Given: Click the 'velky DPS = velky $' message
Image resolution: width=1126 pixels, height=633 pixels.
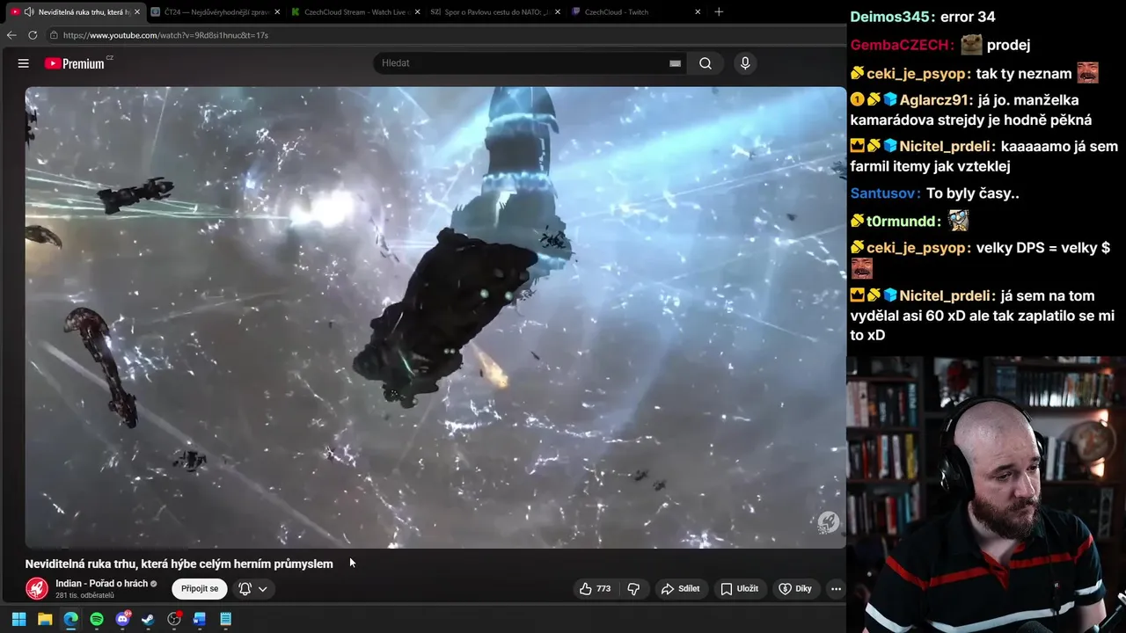Looking at the screenshot, I should [1043, 248].
